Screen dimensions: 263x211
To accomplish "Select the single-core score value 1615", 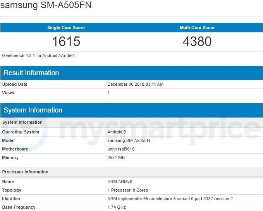I will pyautogui.click(x=66, y=42).
